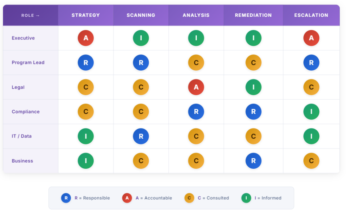
Task: Click the Compliance row label
Action: point(26,112)
